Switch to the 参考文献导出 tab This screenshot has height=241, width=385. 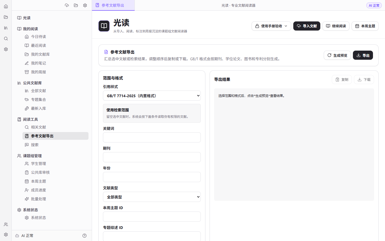pyautogui.click(x=113, y=5)
